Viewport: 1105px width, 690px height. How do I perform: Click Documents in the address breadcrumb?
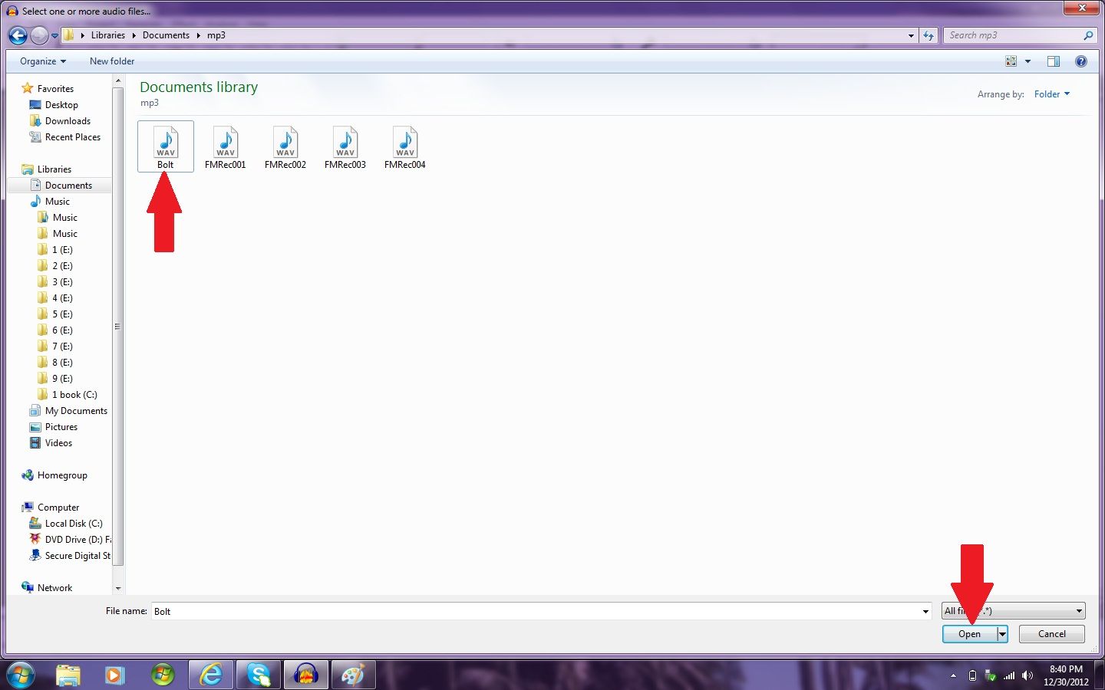click(x=166, y=34)
